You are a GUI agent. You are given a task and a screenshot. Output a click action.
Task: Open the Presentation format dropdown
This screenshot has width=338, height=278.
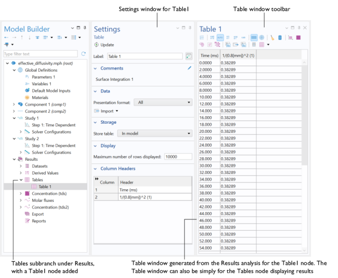pos(164,102)
